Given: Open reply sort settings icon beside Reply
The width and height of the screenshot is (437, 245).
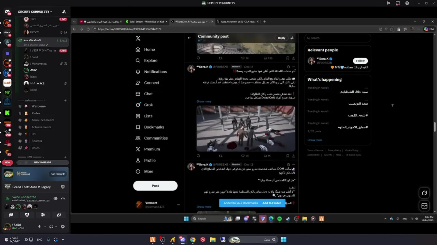Looking at the screenshot, I should click(x=292, y=38).
